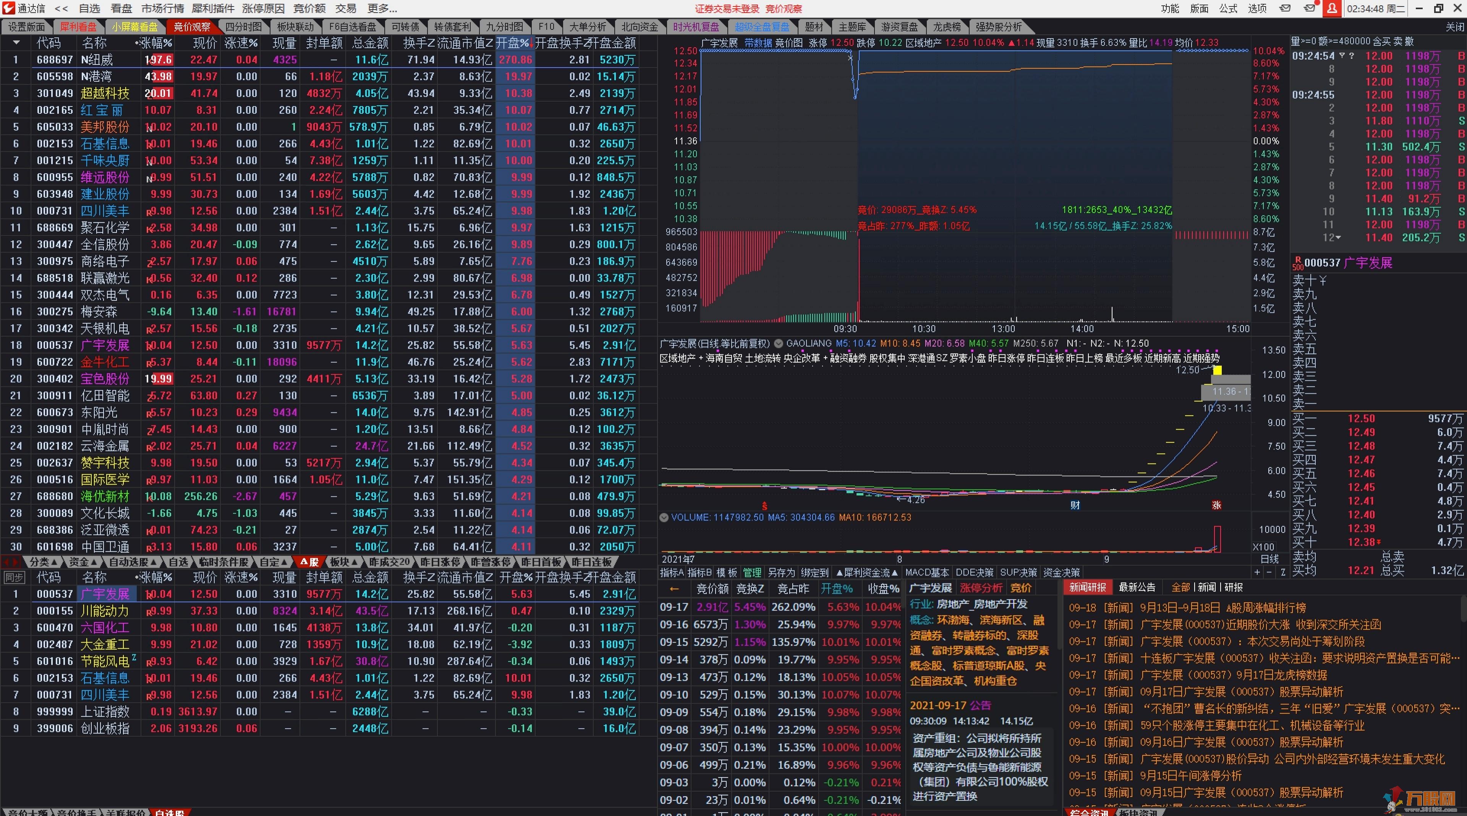1467x816 pixels.
Task: Switch to the 龙虎榜 tab
Action: (x=947, y=27)
